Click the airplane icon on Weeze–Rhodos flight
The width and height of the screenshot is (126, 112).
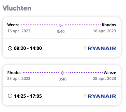click(x=61, y=25)
